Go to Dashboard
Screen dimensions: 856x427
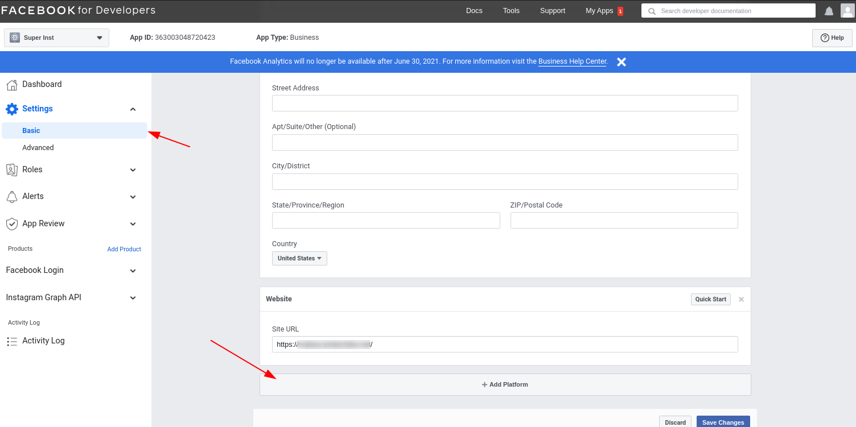(x=42, y=84)
